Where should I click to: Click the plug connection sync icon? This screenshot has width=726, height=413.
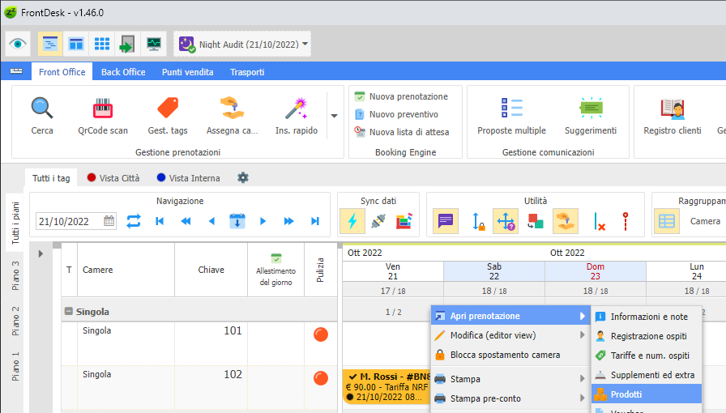(x=378, y=221)
